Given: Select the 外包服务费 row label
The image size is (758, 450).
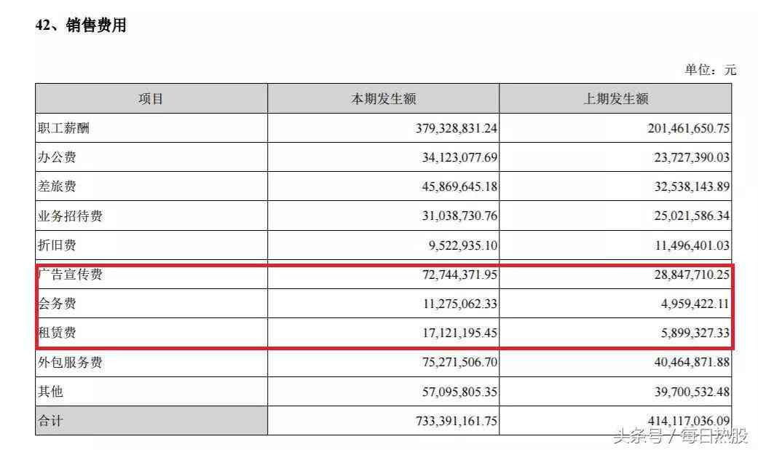Looking at the screenshot, I should [x=70, y=363].
